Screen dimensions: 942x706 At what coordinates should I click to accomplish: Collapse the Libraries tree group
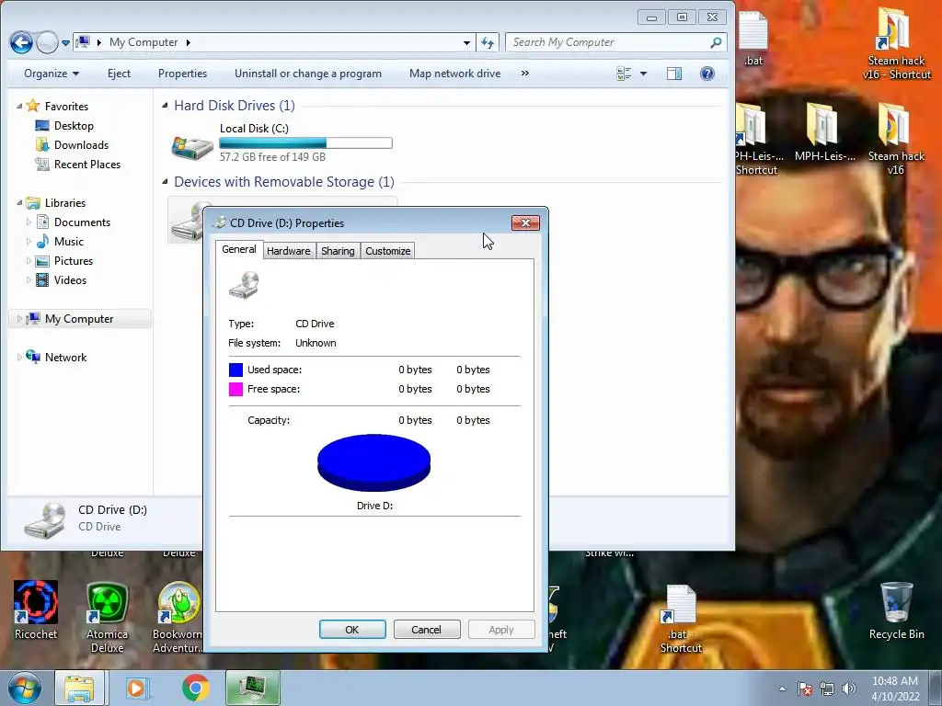point(19,203)
